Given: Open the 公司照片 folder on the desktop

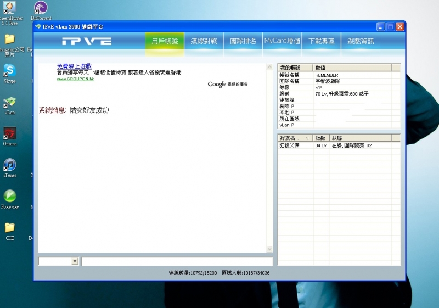Looking at the screenshot, I should pos(10,45).
